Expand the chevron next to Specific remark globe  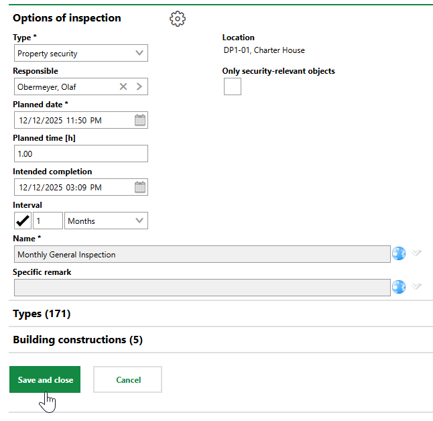(416, 287)
